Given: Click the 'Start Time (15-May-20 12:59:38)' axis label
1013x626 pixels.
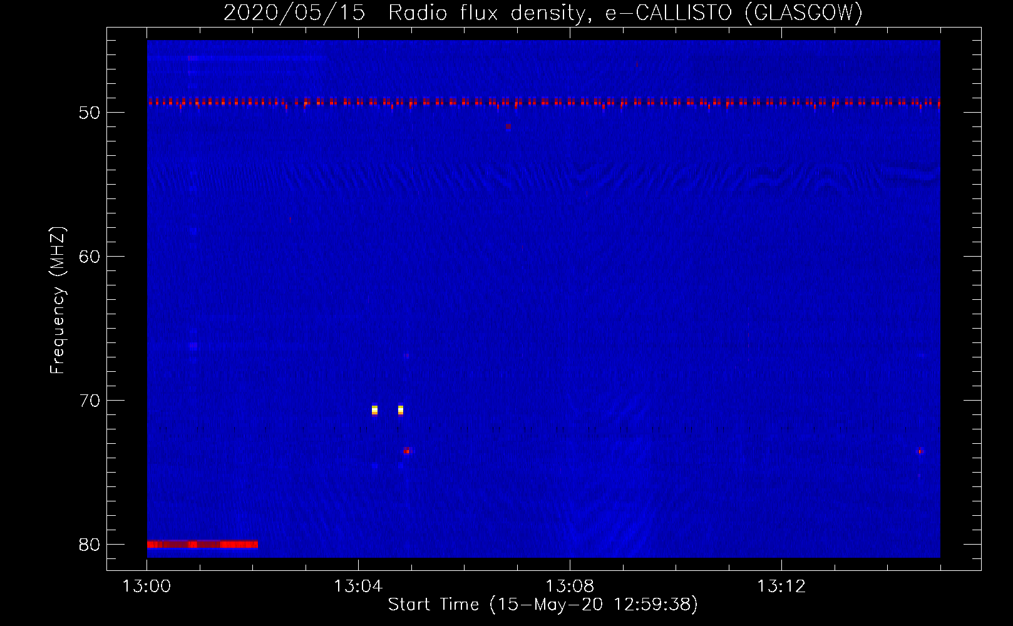Looking at the screenshot, I should (x=543, y=605).
